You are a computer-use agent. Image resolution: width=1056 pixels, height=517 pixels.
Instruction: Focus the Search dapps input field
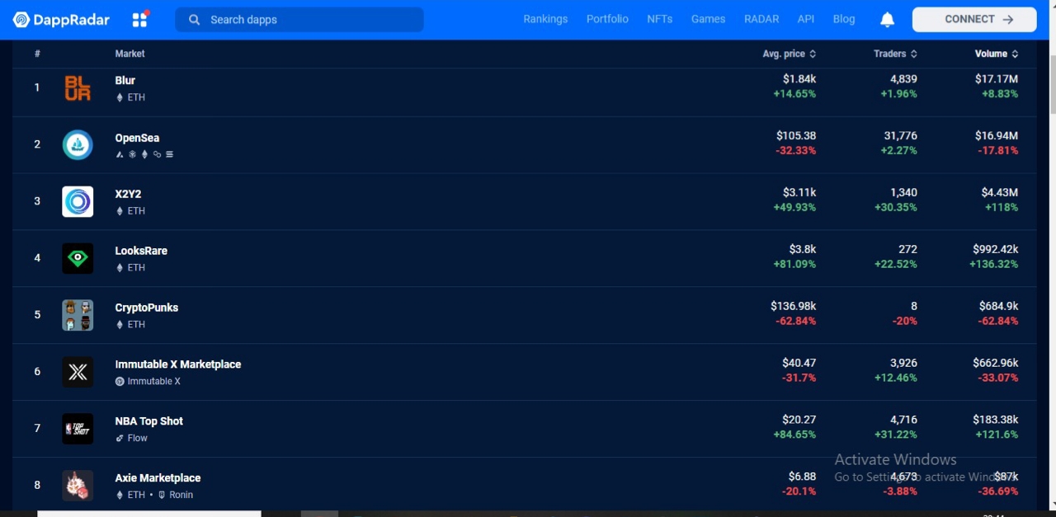[x=299, y=20]
